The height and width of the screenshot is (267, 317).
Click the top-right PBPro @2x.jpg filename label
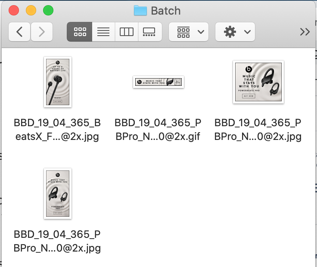tap(258, 130)
